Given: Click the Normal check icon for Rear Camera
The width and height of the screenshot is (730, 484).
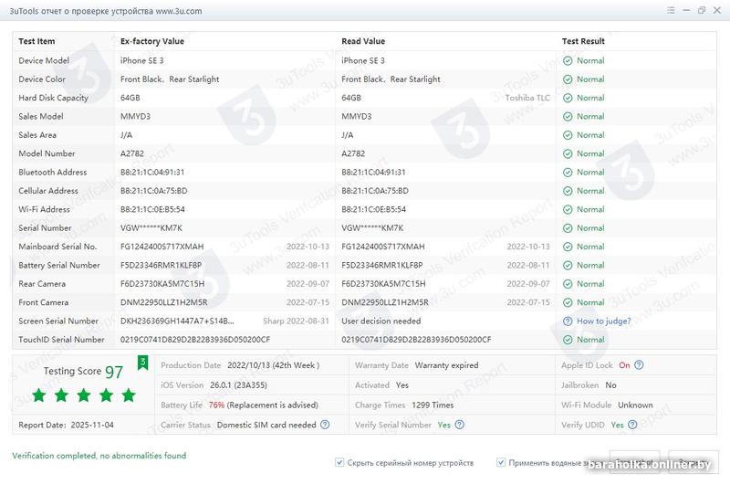Looking at the screenshot, I should click(568, 284).
